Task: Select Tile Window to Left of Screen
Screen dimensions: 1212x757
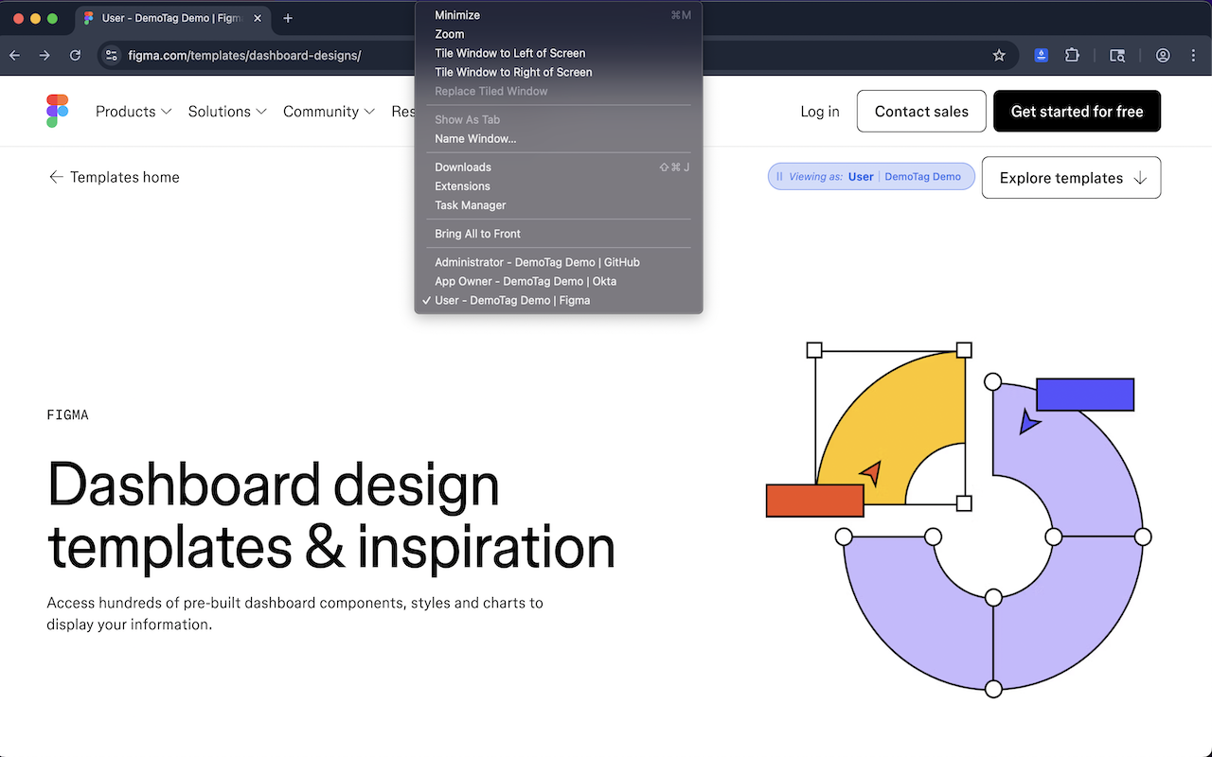Action: pyautogui.click(x=559, y=53)
